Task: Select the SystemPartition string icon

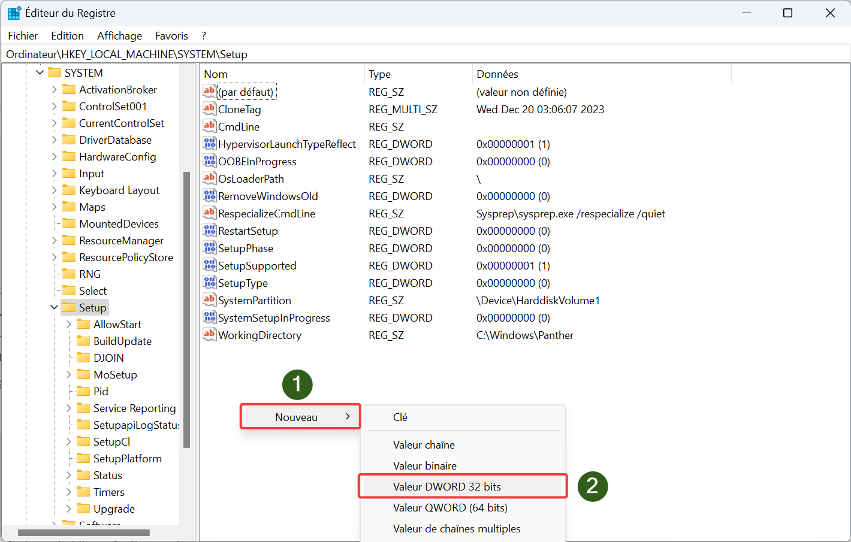Action: pos(209,300)
